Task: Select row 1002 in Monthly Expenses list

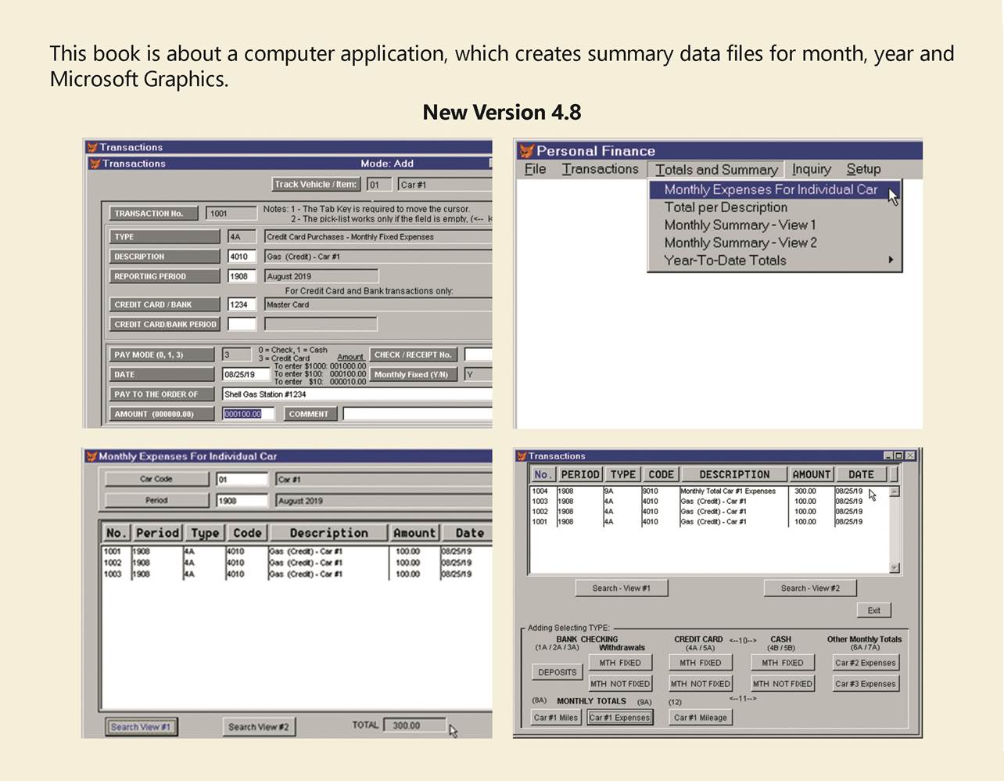Action: pos(297,563)
